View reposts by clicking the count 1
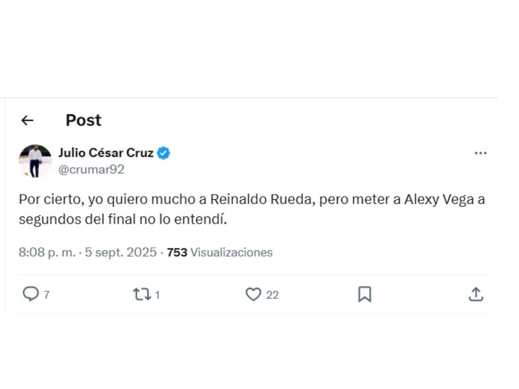519x389 pixels. [x=157, y=295]
